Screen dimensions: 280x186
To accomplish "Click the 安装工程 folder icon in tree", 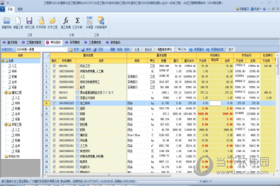I will (x=9, y=124).
